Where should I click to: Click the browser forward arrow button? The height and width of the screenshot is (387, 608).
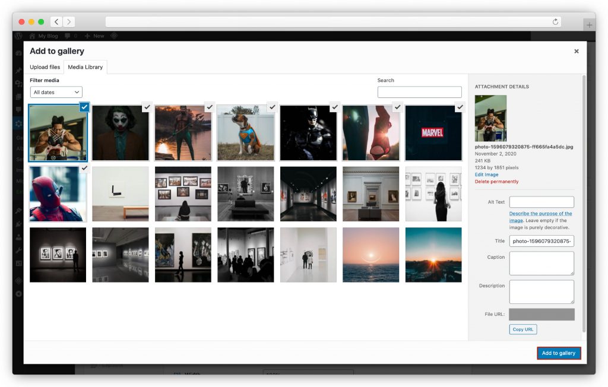[x=69, y=22]
